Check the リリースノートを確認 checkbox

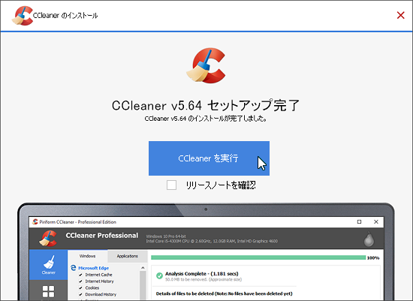[x=171, y=185]
